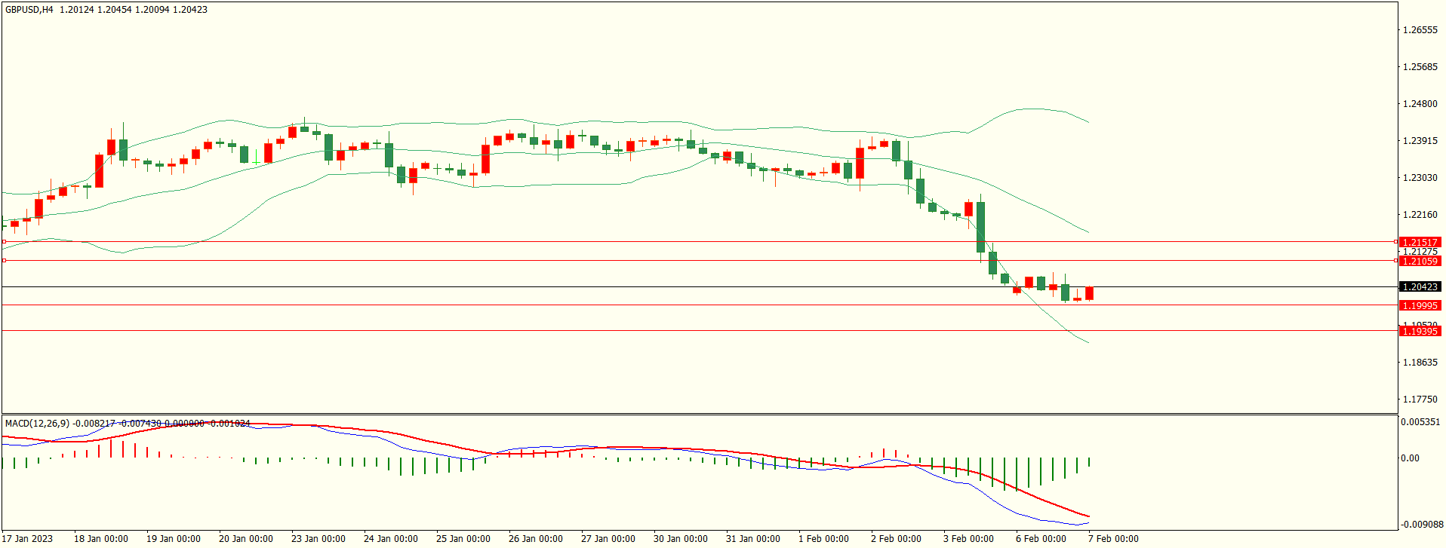Click the black 1.20423 current price label
Screen dimensions: 1446x548
coord(1420,287)
